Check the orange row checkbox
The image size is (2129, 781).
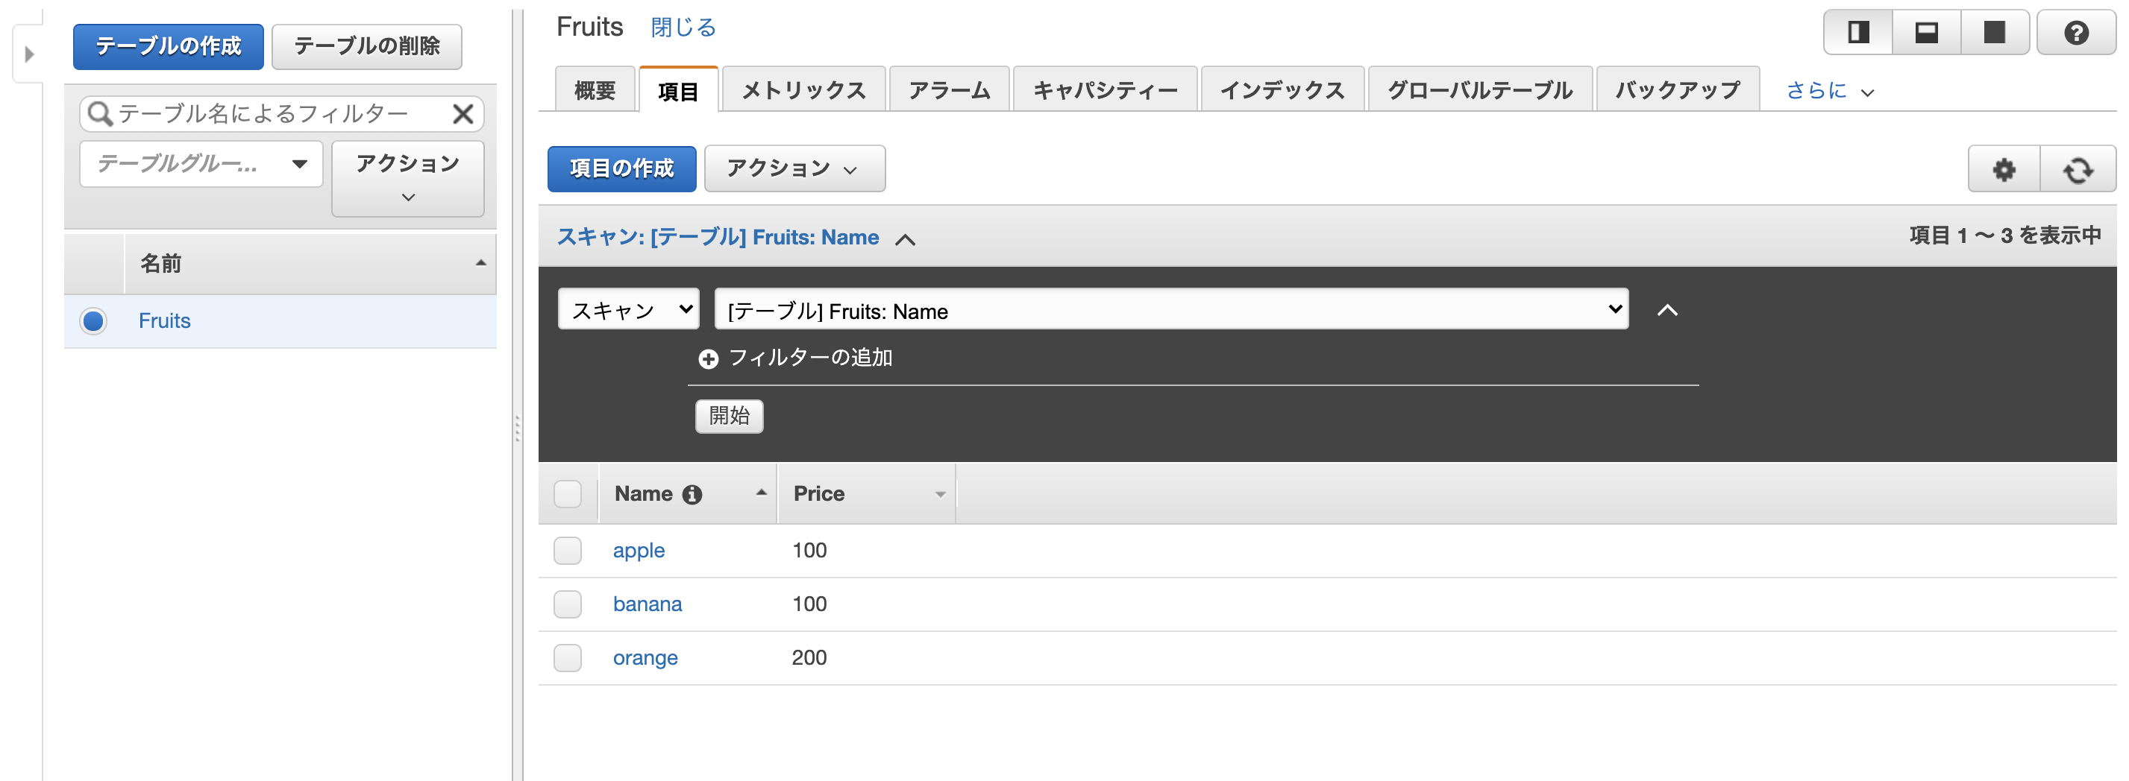[x=567, y=657]
